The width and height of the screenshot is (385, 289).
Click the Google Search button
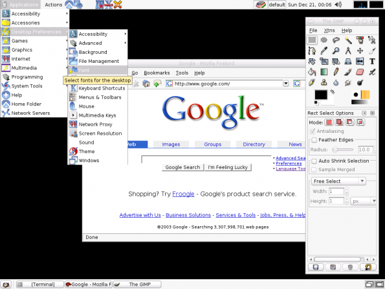(x=182, y=167)
